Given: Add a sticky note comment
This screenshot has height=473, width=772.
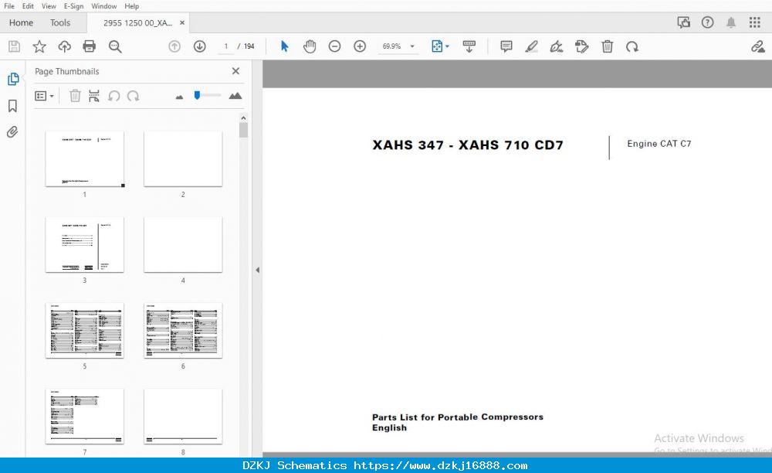Looking at the screenshot, I should click(506, 46).
